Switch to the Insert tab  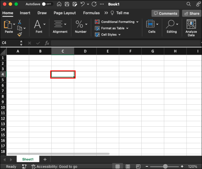25,13
